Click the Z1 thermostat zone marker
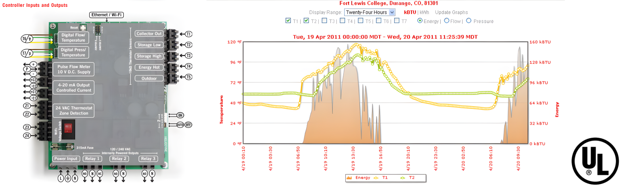The image size is (625, 187). pos(27,106)
